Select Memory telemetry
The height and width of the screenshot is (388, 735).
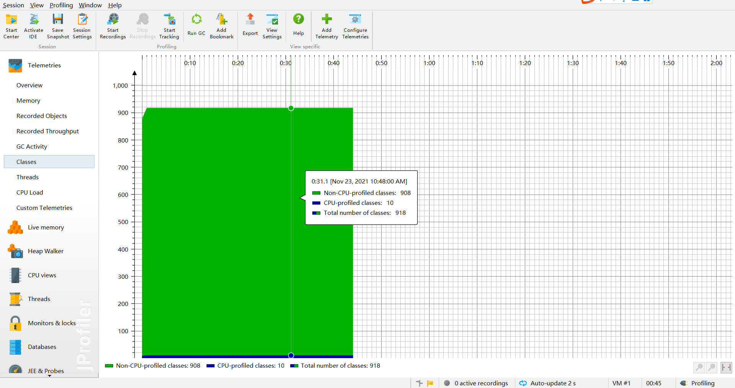tap(49, 100)
